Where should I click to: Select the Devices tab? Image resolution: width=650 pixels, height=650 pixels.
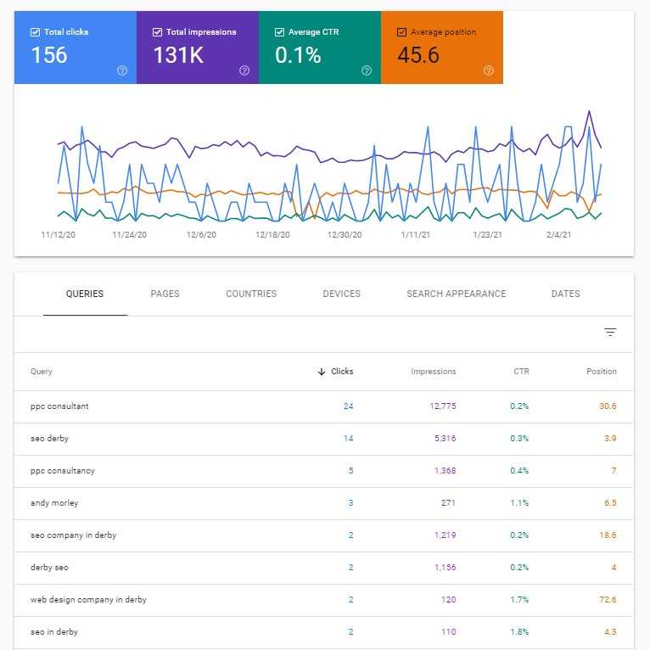pyautogui.click(x=341, y=294)
